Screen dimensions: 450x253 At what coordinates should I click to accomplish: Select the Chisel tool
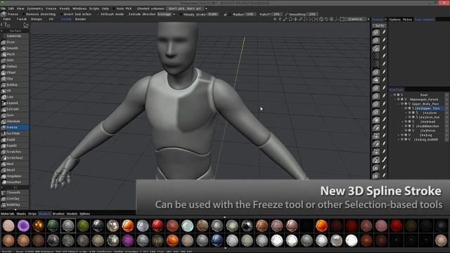[x=15, y=72]
